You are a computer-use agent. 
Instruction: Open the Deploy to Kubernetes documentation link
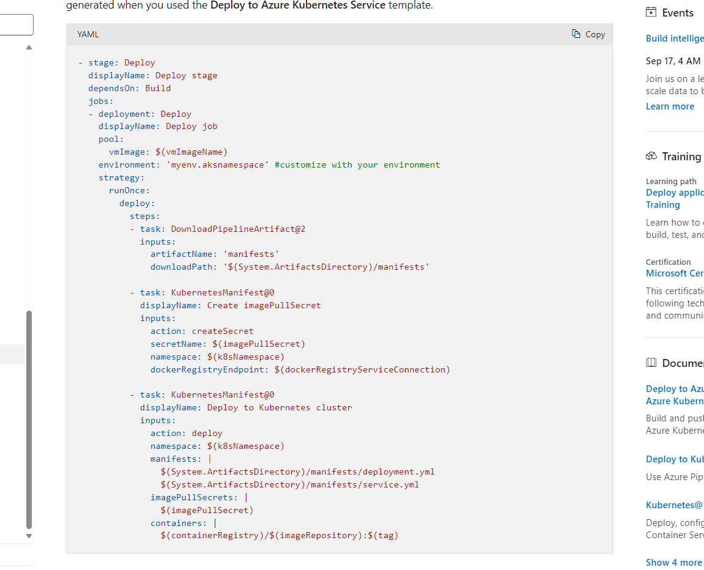coord(675,459)
